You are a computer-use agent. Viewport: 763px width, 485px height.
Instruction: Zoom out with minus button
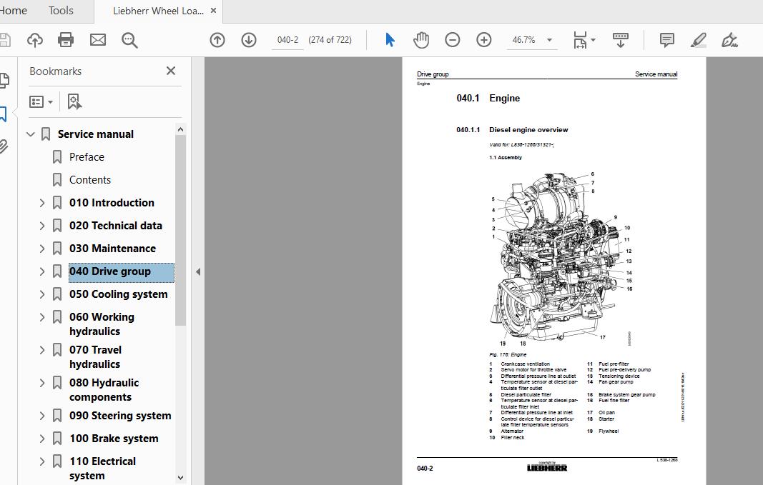pyautogui.click(x=452, y=40)
